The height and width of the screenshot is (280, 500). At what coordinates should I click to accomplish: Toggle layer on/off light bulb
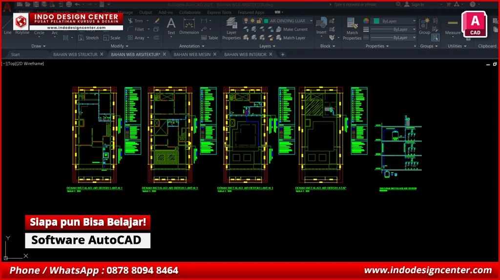(x=246, y=20)
